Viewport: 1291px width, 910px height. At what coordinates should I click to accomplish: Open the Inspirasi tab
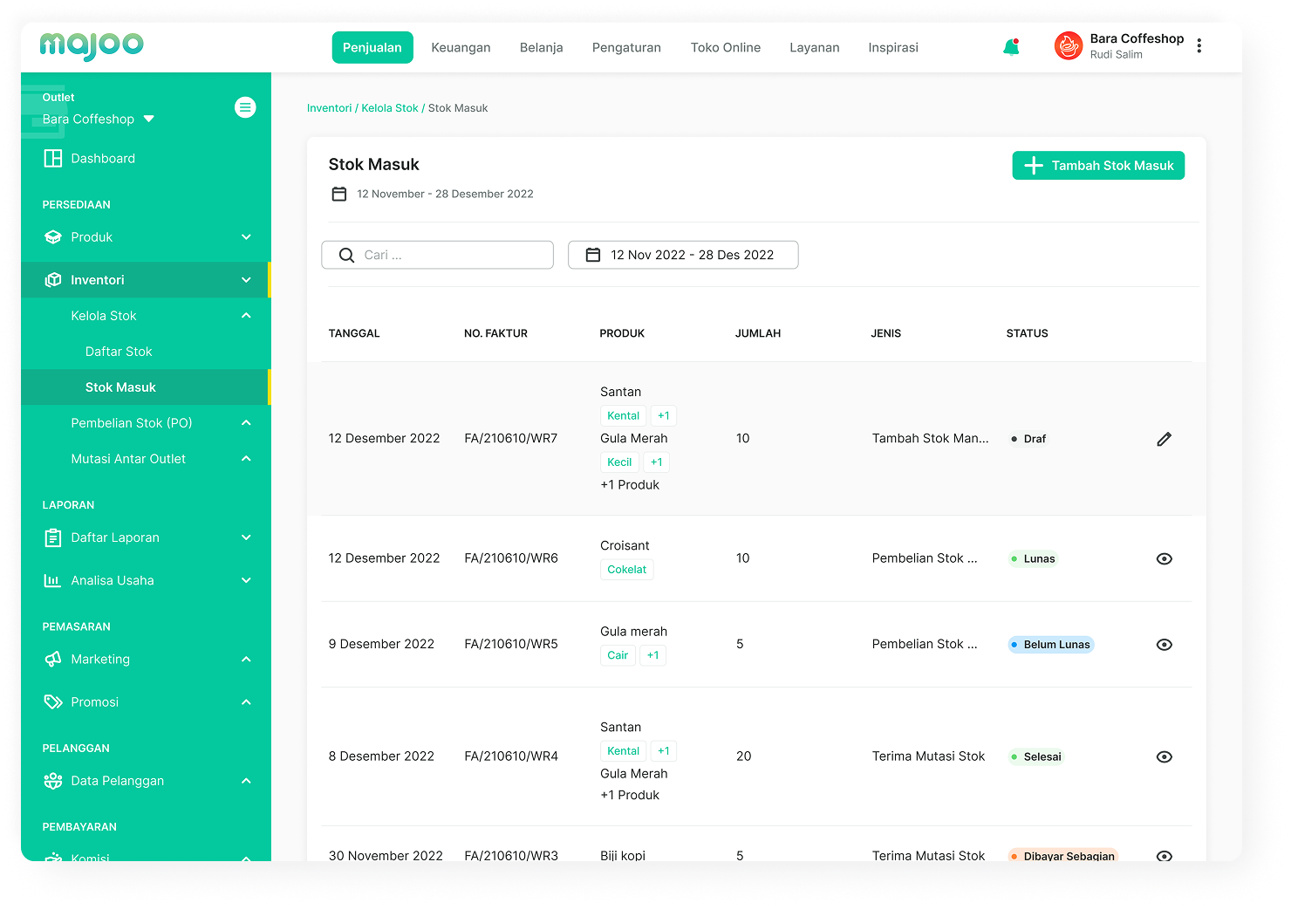pyautogui.click(x=893, y=47)
